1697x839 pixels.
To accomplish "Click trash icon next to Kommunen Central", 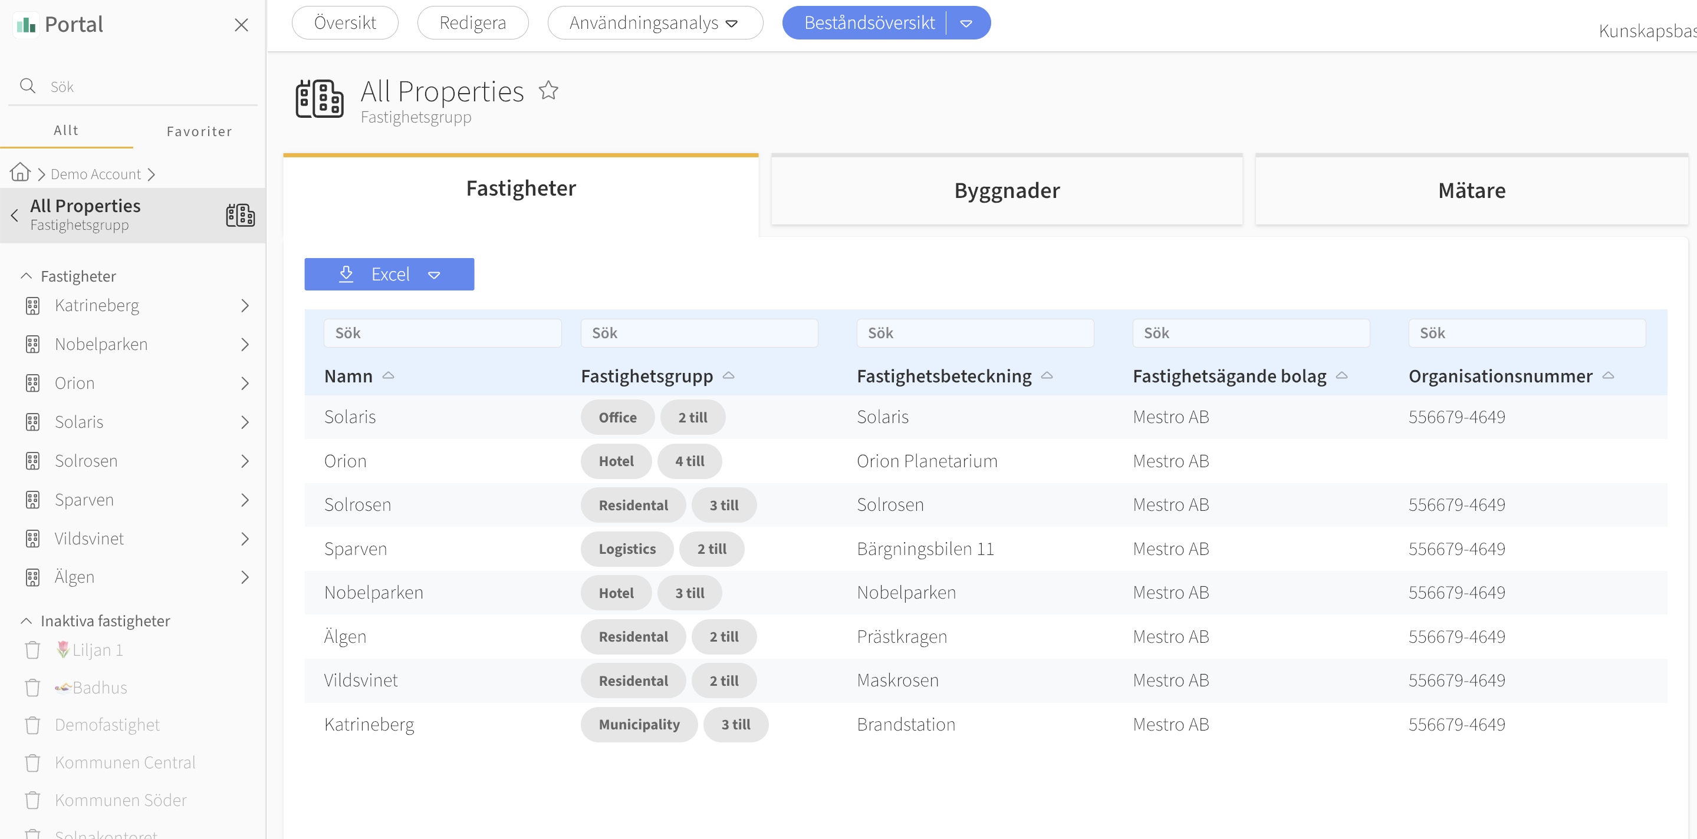I will (32, 762).
